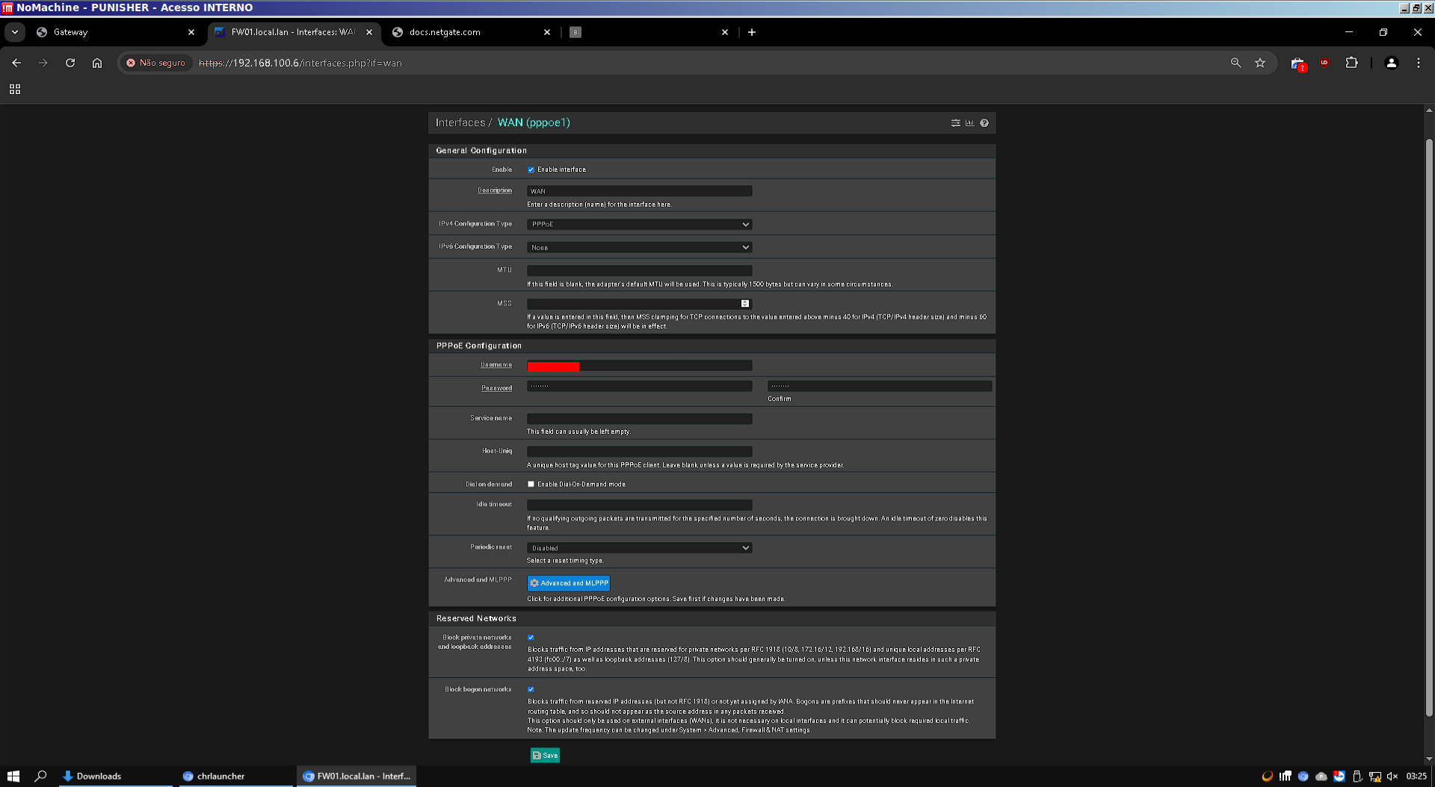Close the docs.netgate.com tab

pos(547,32)
